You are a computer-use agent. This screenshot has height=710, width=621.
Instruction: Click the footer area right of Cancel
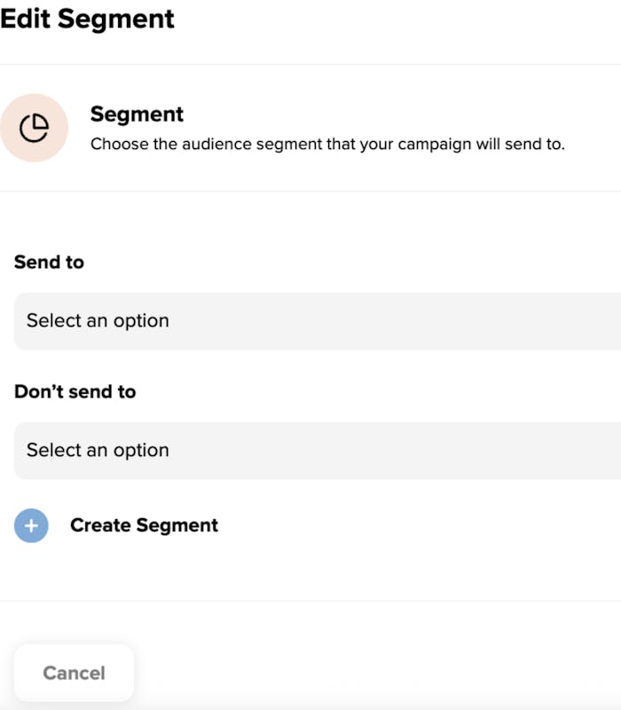coord(373,673)
